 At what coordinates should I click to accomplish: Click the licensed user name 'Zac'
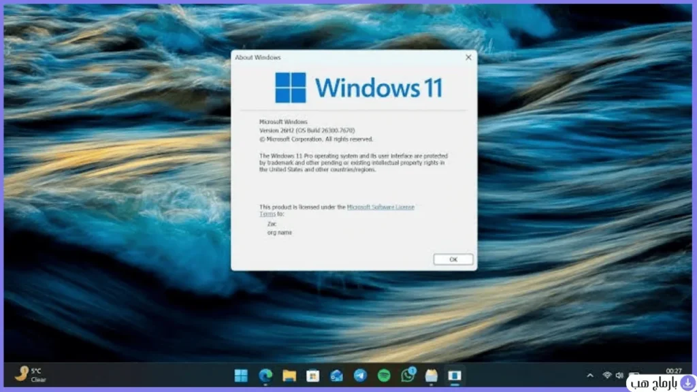click(x=272, y=223)
